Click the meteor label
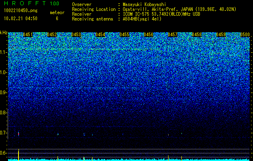 57,12
